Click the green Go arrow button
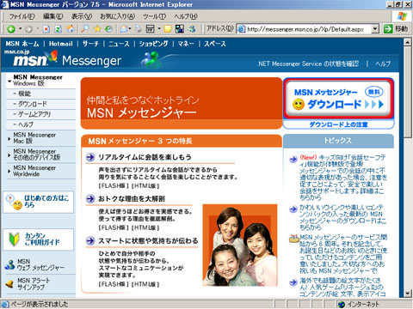Image resolution: width=413 pixels, height=309 pixels. 388,29
